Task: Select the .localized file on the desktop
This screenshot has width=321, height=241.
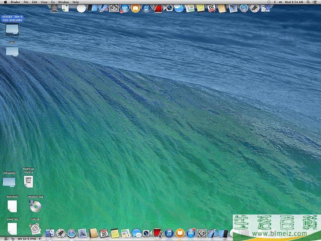Action: pyautogui.click(x=12, y=206)
